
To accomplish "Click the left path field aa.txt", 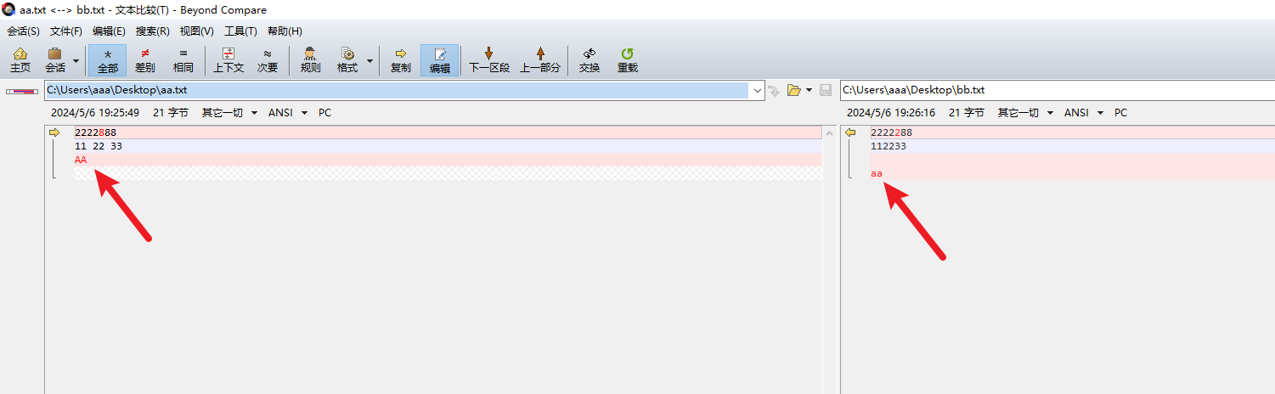I will pyautogui.click(x=397, y=90).
